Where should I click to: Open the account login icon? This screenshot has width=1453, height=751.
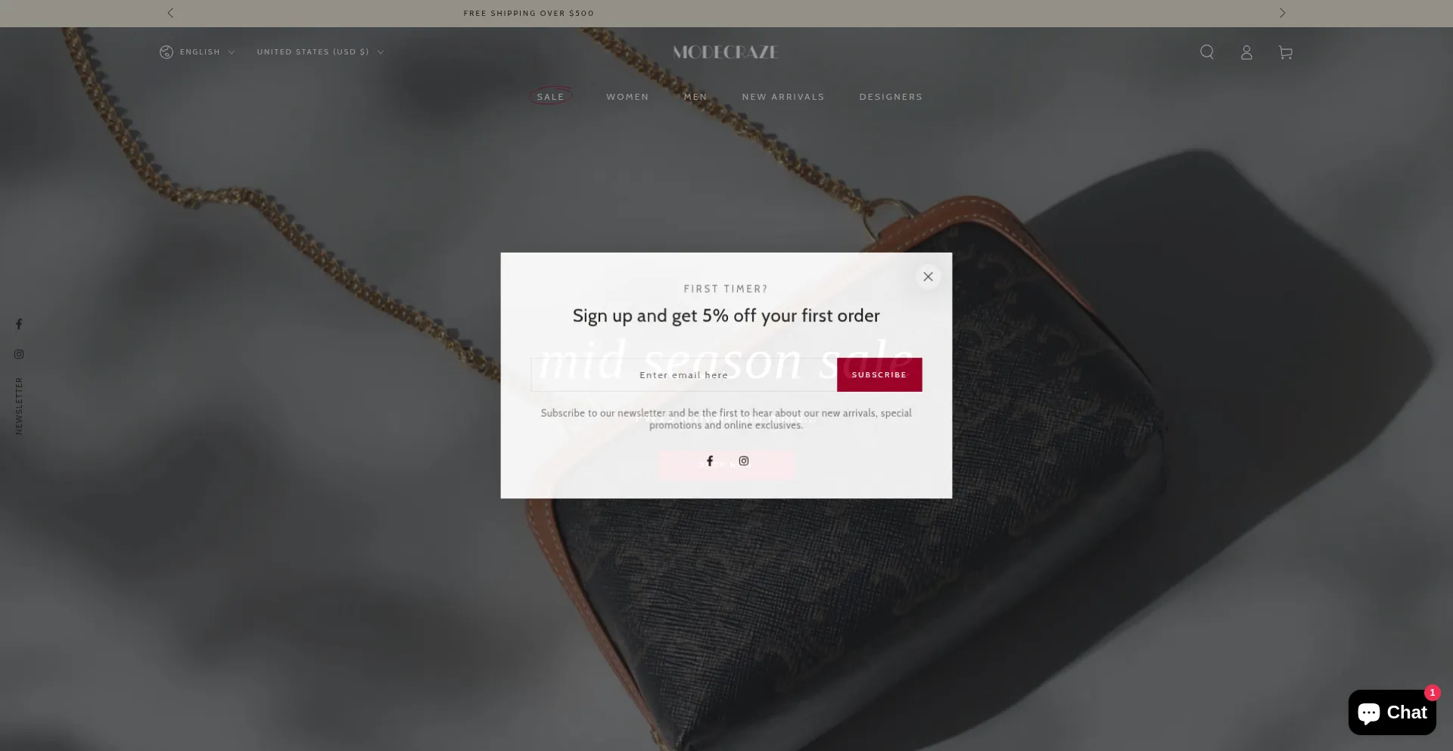pyautogui.click(x=1246, y=52)
